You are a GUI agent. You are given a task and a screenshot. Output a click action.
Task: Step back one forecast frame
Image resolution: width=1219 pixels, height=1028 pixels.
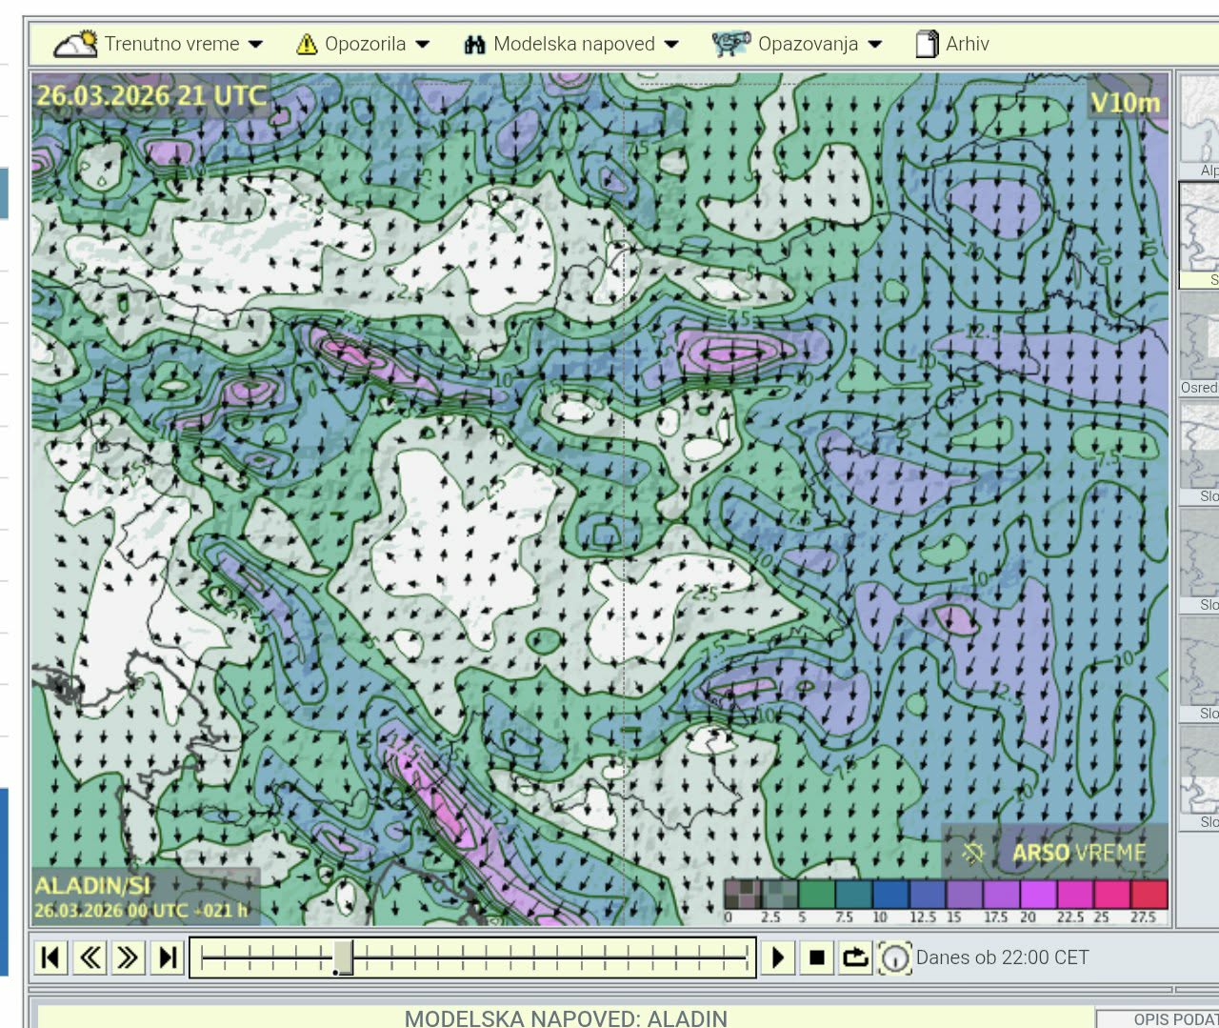(90, 957)
